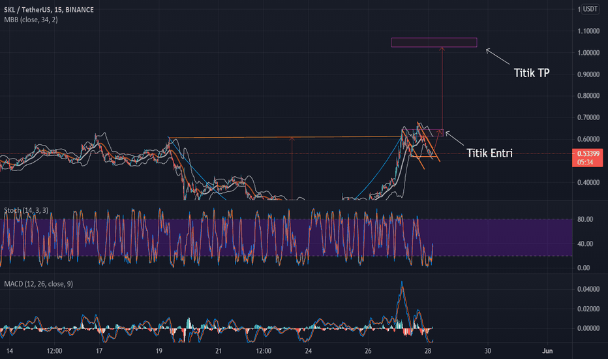Click the 17 date label on time axis

point(99,351)
